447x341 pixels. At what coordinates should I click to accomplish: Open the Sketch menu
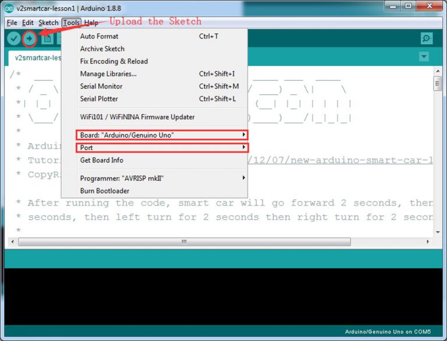coord(48,23)
